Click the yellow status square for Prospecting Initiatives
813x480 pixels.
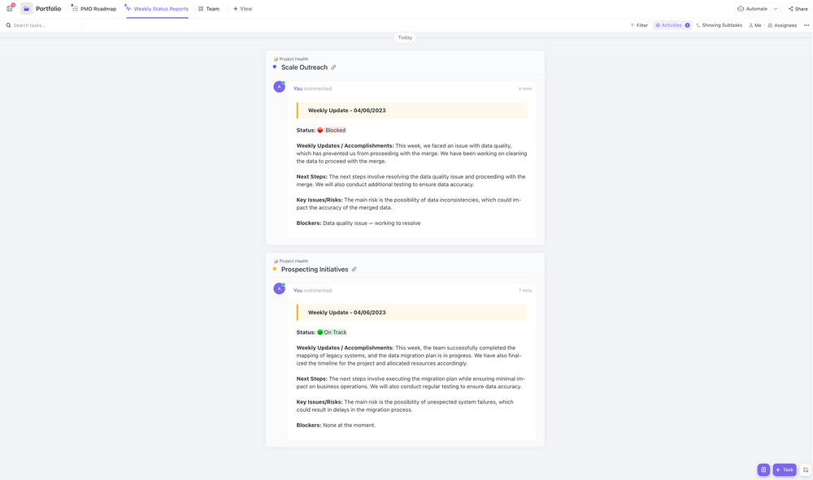(275, 270)
